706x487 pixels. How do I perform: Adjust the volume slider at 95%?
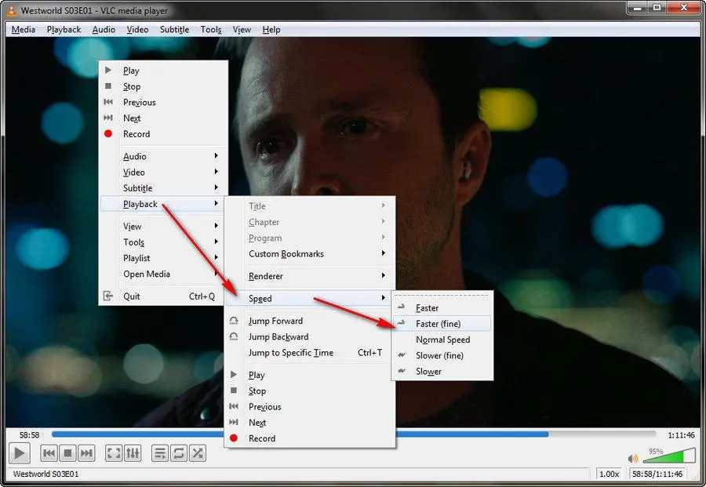[x=669, y=456]
